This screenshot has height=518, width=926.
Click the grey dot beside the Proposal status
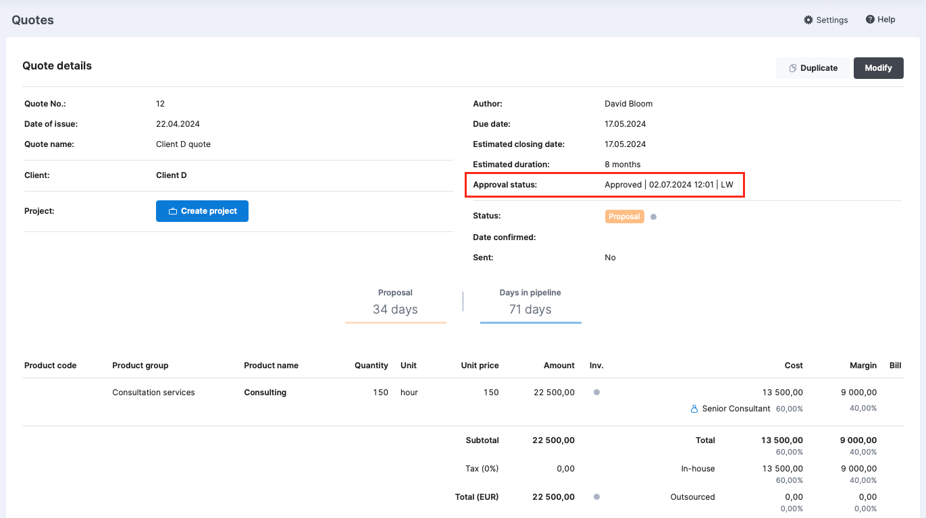(653, 217)
